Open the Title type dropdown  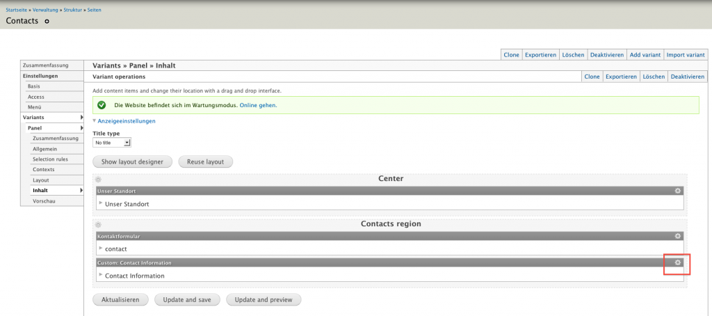112,143
